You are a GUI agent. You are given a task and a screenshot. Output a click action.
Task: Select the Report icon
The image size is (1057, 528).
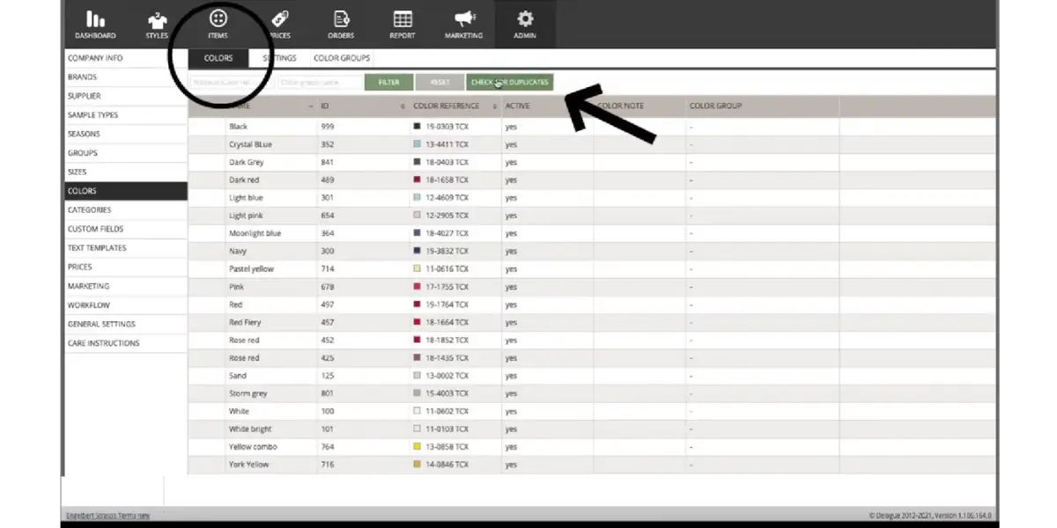pyautogui.click(x=402, y=22)
